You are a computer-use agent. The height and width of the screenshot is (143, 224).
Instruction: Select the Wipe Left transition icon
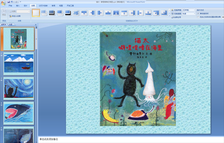92,13
